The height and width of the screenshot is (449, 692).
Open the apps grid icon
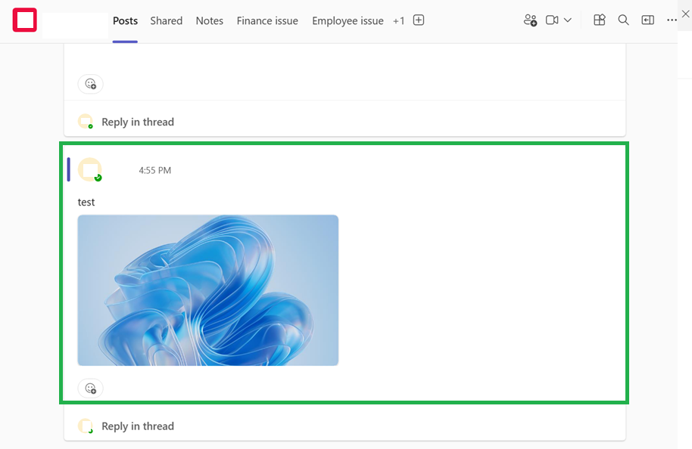click(x=600, y=20)
